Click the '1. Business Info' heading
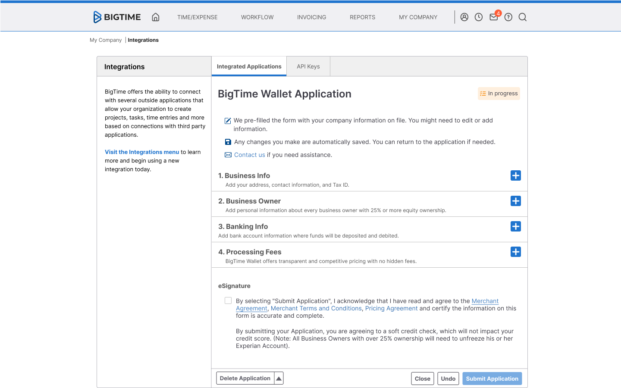Screen dimensions: 621x388 click(244, 175)
